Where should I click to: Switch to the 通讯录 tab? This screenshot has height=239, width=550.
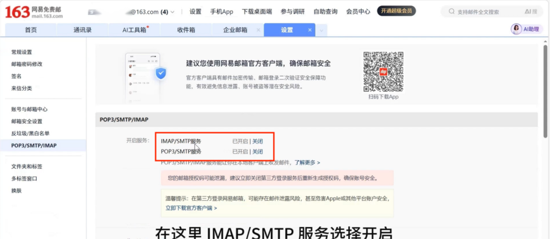point(82,30)
